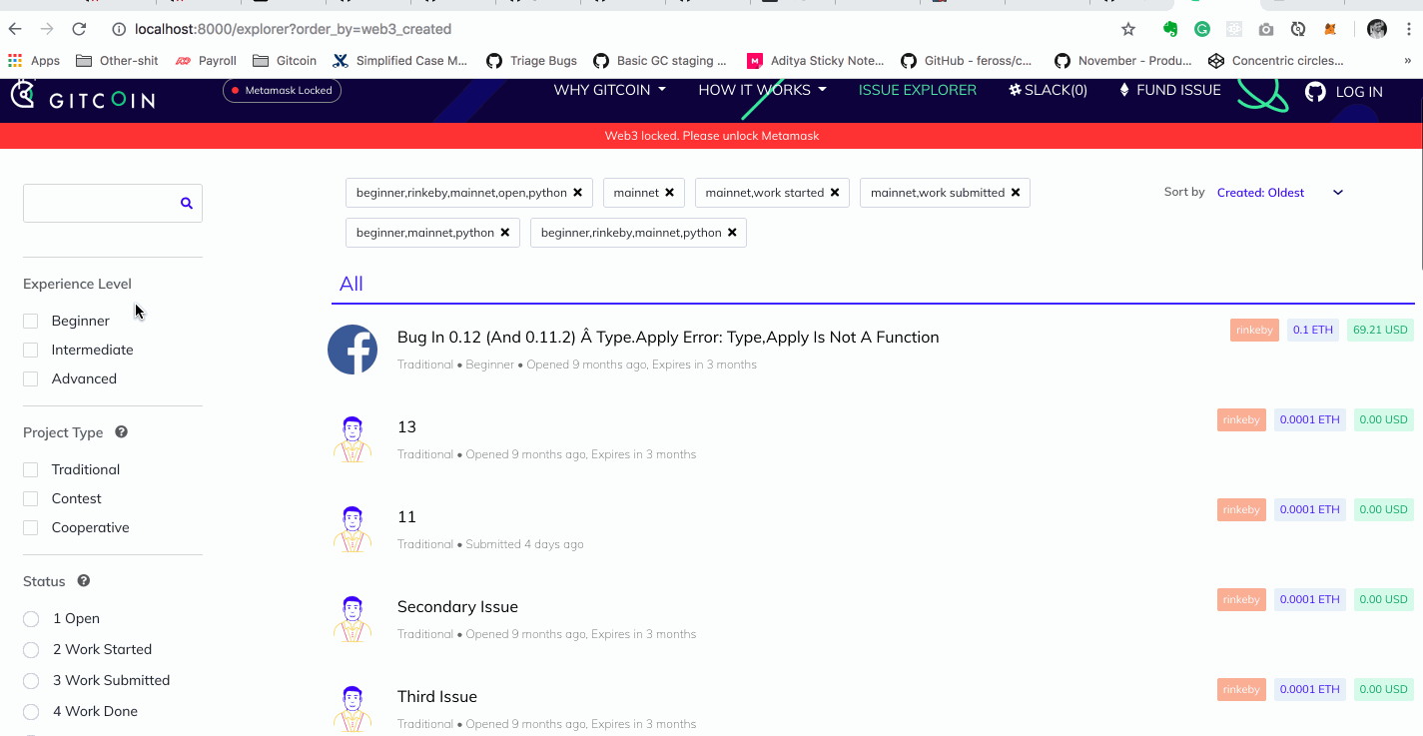Click the red Web3 locked warning banner
Viewport: 1423px width, 736px height.
click(x=711, y=136)
